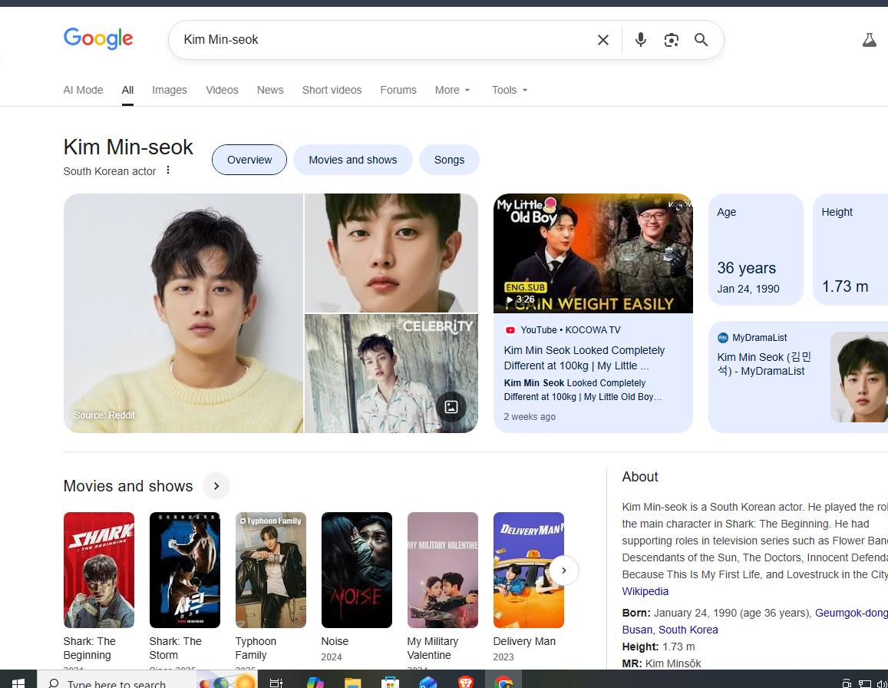Switch to AI Mode tab
The image size is (888, 688).
pyautogui.click(x=83, y=90)
